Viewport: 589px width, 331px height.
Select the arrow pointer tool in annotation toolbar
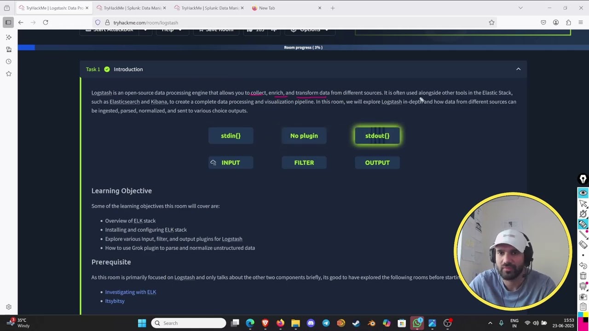click(x=583, y=203)
